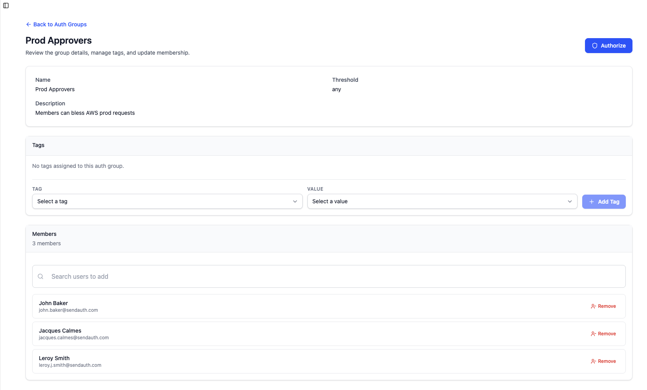Click the back arrow icon
Viewport: 647px width, 390px height.
pyautogui.click(x=28, y=24)
